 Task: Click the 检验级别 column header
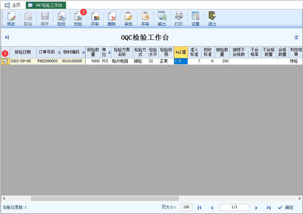coord(166,52)
